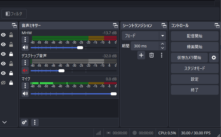Screen dimensions: 221x137
Task: Open the マイク audio options menu
Action: pyautogui.click(x=25, y=86)
